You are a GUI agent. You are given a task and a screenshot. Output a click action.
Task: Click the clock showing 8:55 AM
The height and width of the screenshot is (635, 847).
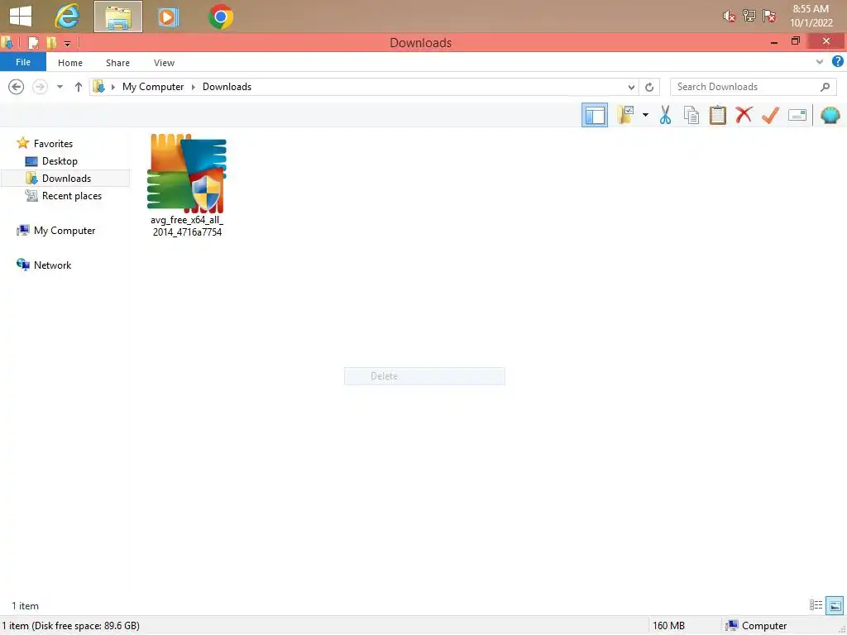pyautogui.click(x=811, y=8)
